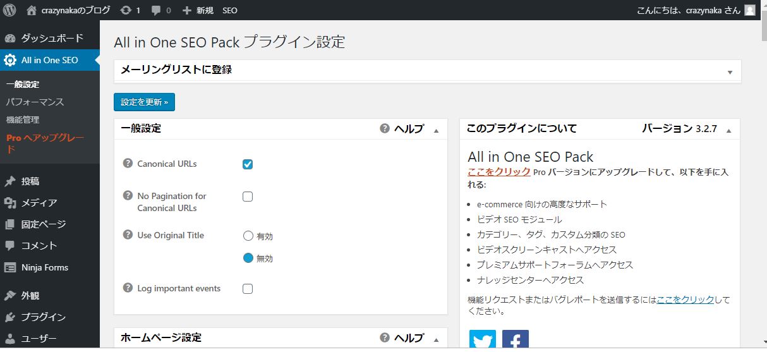The width and height of the screenshot is (767, 352).
Task: Click the 外観 paintbrush icon
Action: tap(10, 296)
